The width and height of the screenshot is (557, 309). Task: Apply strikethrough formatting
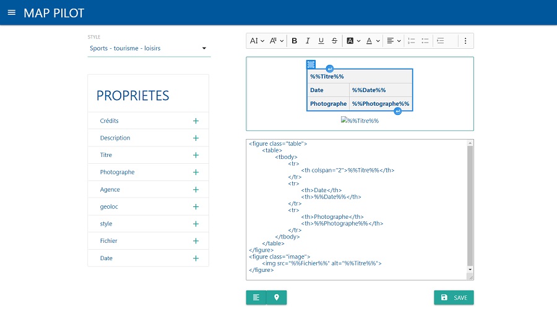click(x=334, y=41)
